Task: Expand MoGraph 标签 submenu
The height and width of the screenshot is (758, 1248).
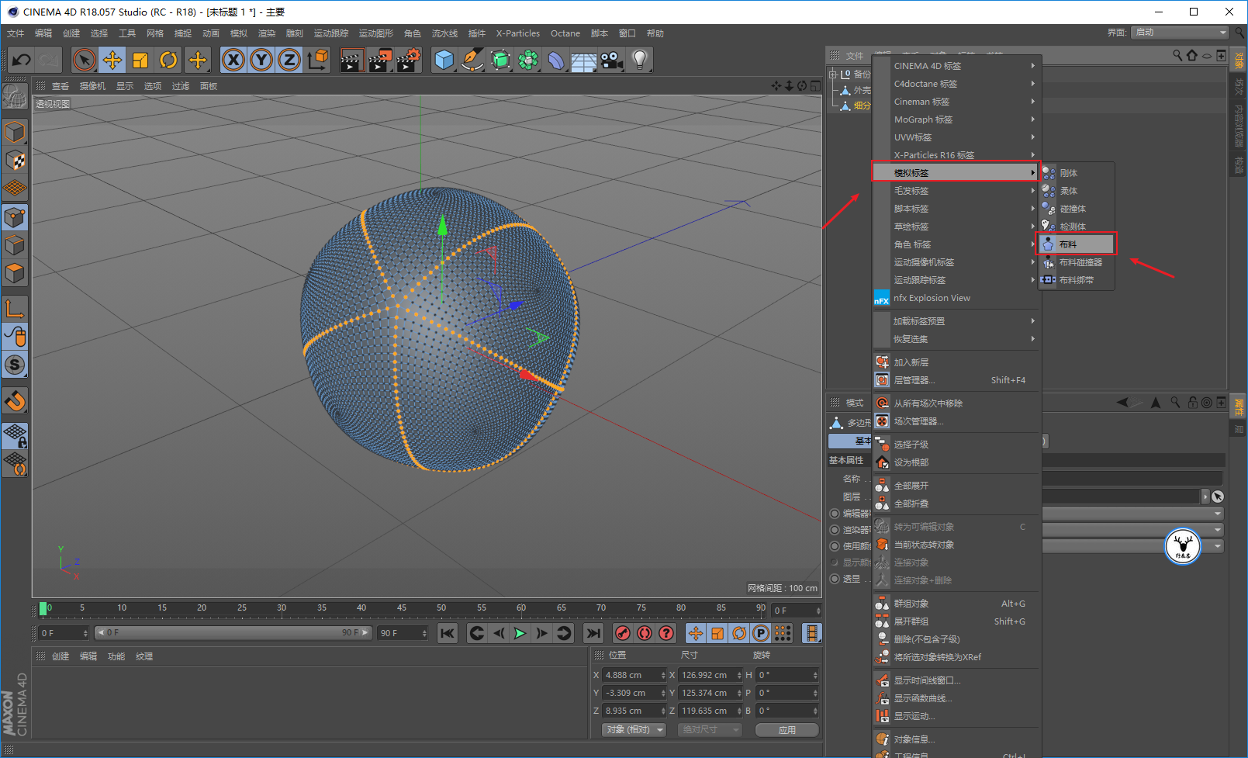Action: click(956, 119)
